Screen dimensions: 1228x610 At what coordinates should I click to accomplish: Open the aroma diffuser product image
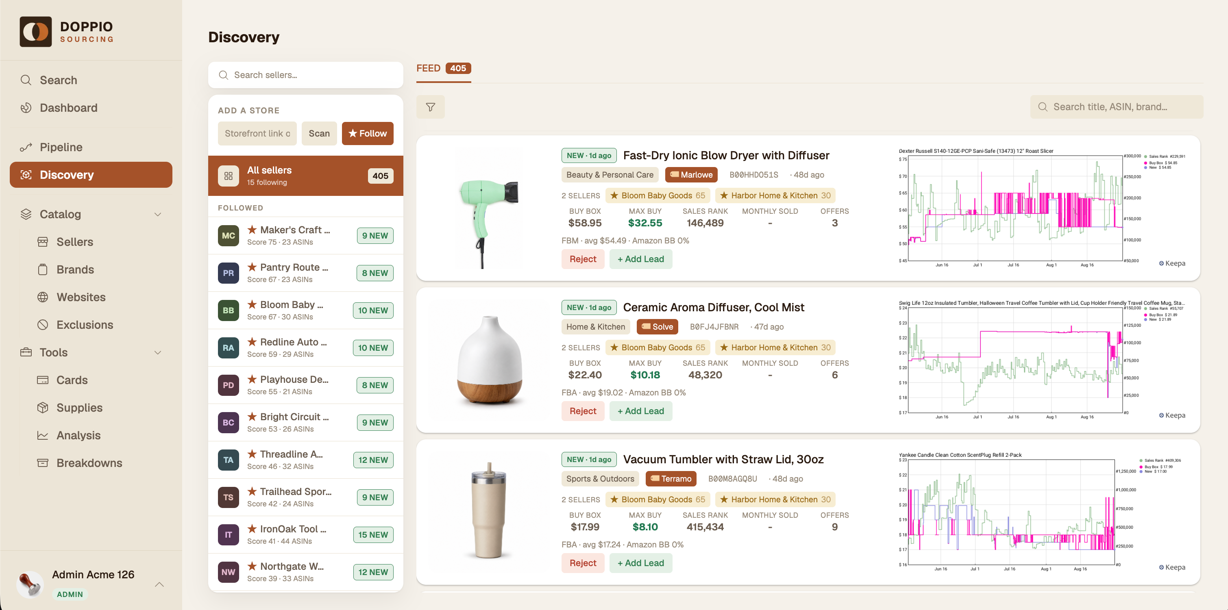point(489,360)
